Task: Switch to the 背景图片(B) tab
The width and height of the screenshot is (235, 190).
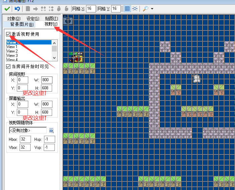Action: coord(22,24)
